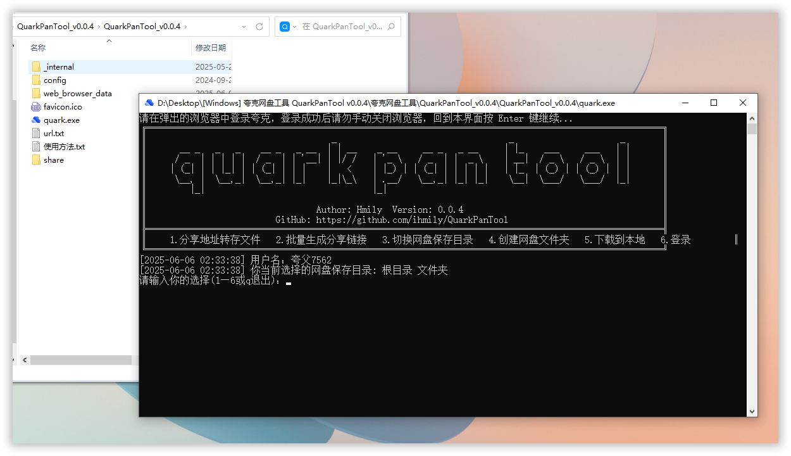Click the first QuarkPanTool_v0.0.4 breadcrumb
Viewport: 791px width, 456px height.
point(55,27)
